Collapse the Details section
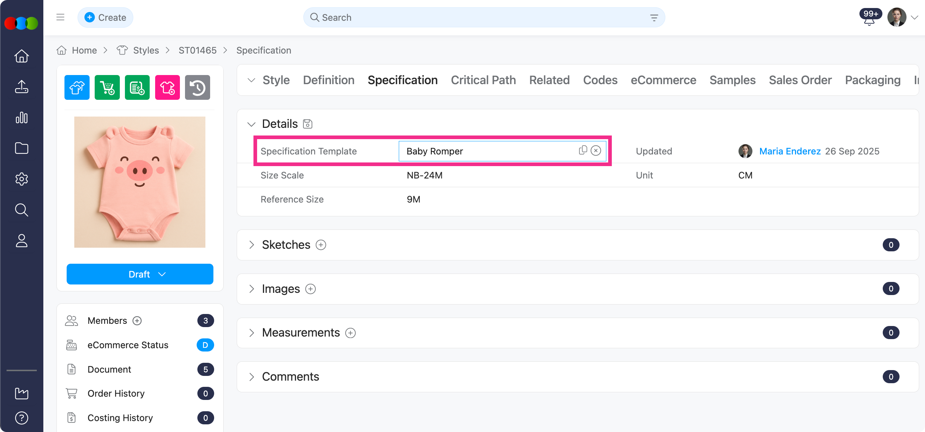Screen dimensions: 925x432 (x=251, y=124)
